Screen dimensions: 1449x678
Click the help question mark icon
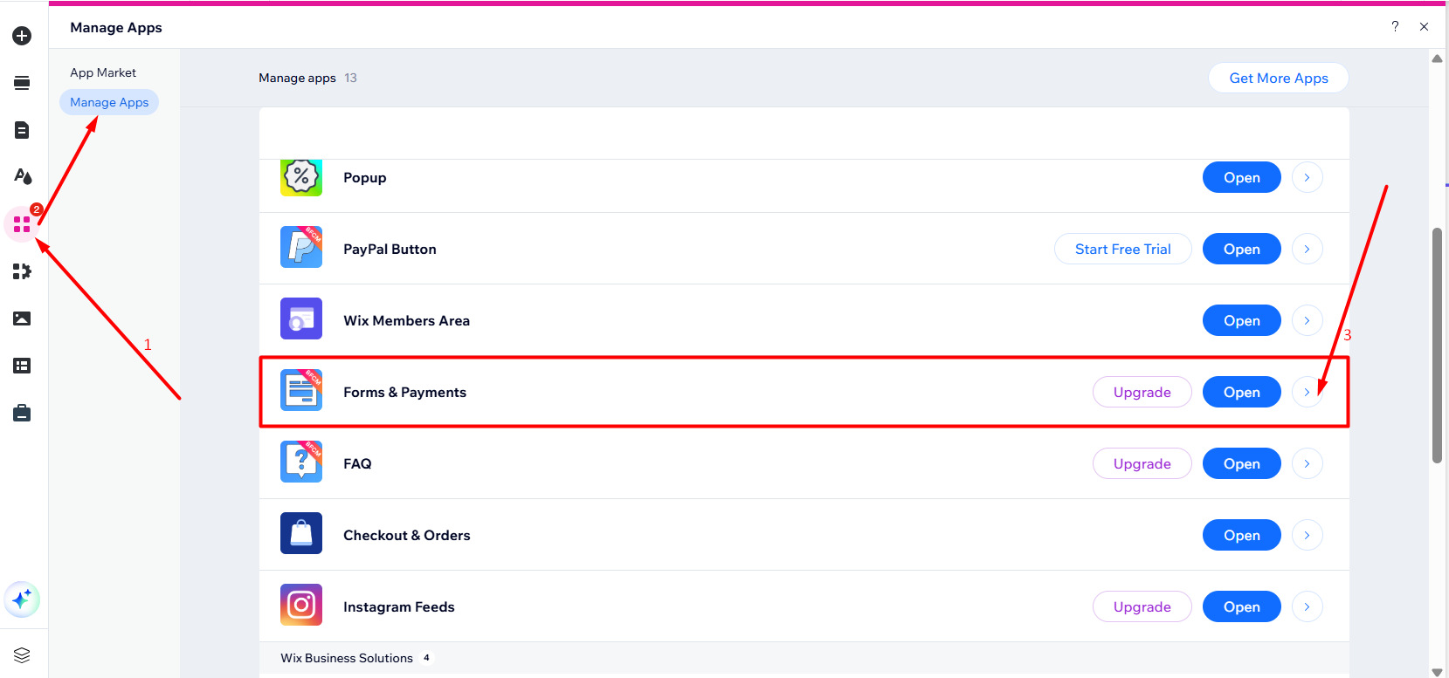[x=1395, y=26]
